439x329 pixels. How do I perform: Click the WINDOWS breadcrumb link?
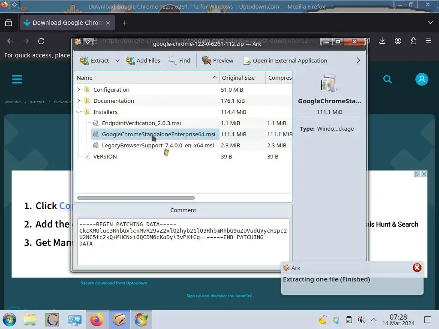click(13, 102)
